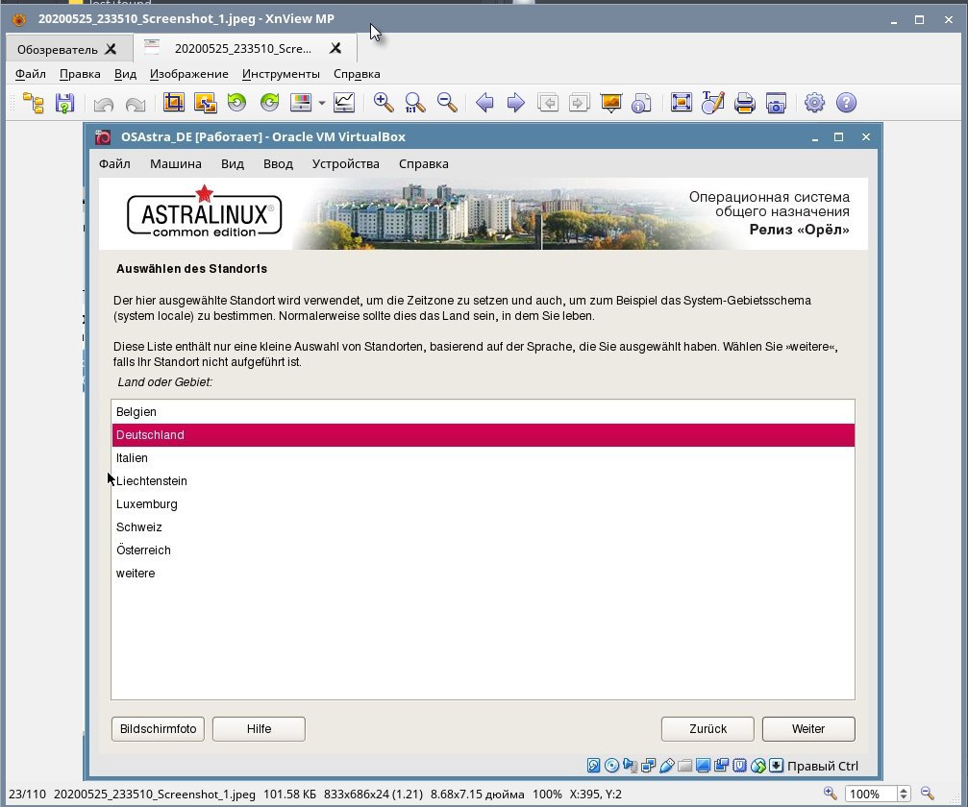Close the Обозреватель tab

[x=112, y=49]
